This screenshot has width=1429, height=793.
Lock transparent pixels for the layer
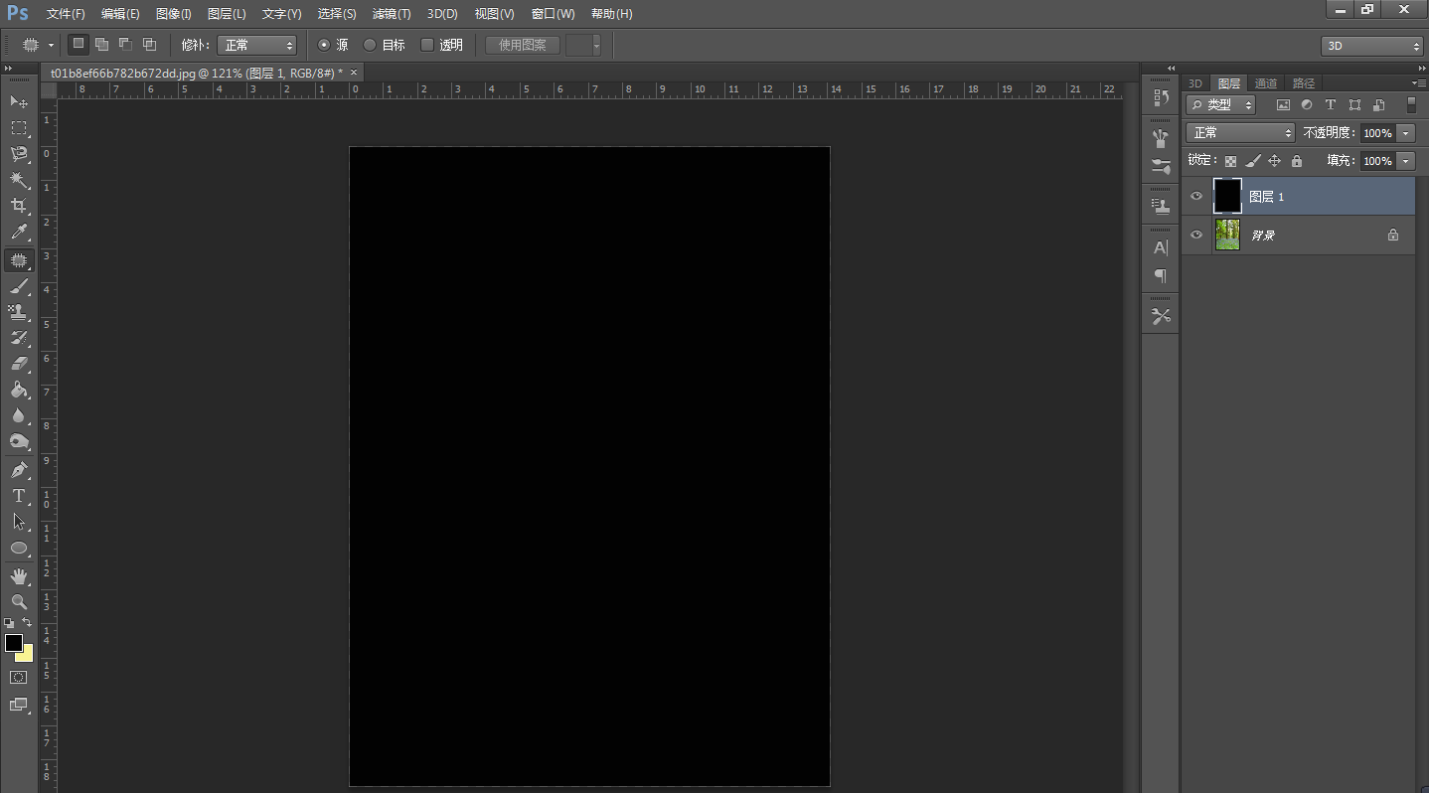1230,161
